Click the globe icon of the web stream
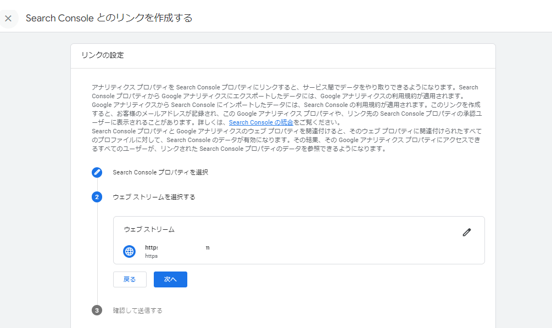Screen dimensions: 552x328 click(x=129, y=251)
